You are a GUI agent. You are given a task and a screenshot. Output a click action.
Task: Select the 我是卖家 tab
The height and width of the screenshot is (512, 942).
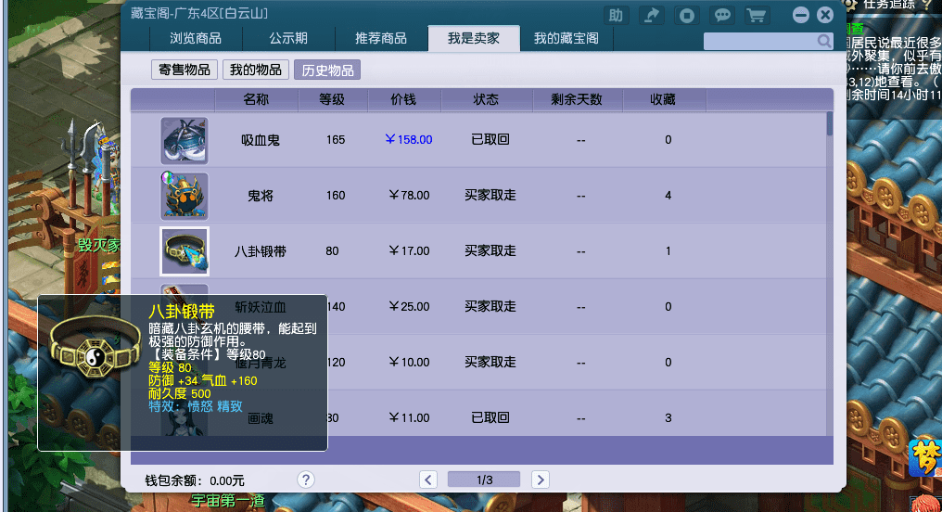474,38
